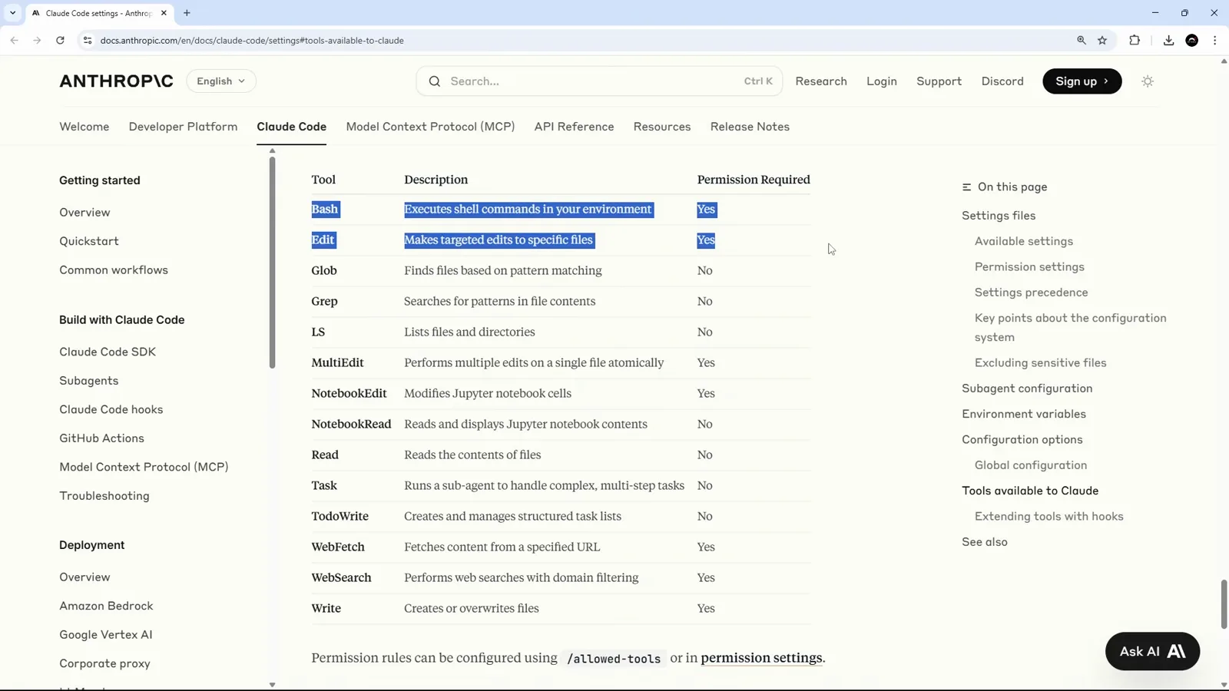Image resolution: width=1229 pixels, height=691 pixels.
Task: Click the MultiEdit tool name cell
Action: [x=337, y=362]
